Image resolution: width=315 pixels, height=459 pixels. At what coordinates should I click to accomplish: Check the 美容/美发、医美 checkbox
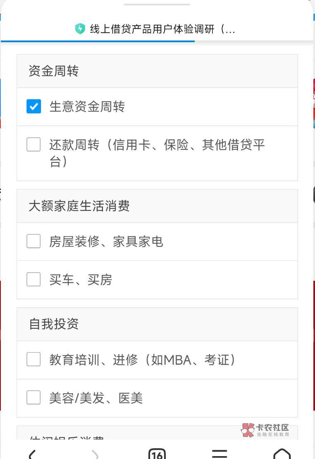[34, 398]
